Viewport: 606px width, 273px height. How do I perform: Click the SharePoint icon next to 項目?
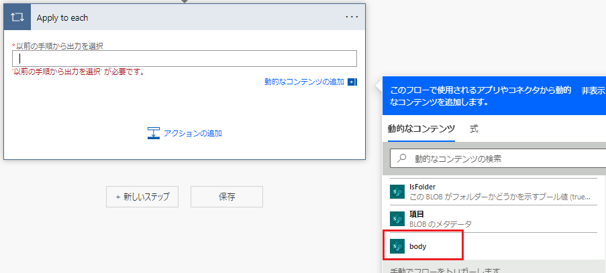click(397, 219)
